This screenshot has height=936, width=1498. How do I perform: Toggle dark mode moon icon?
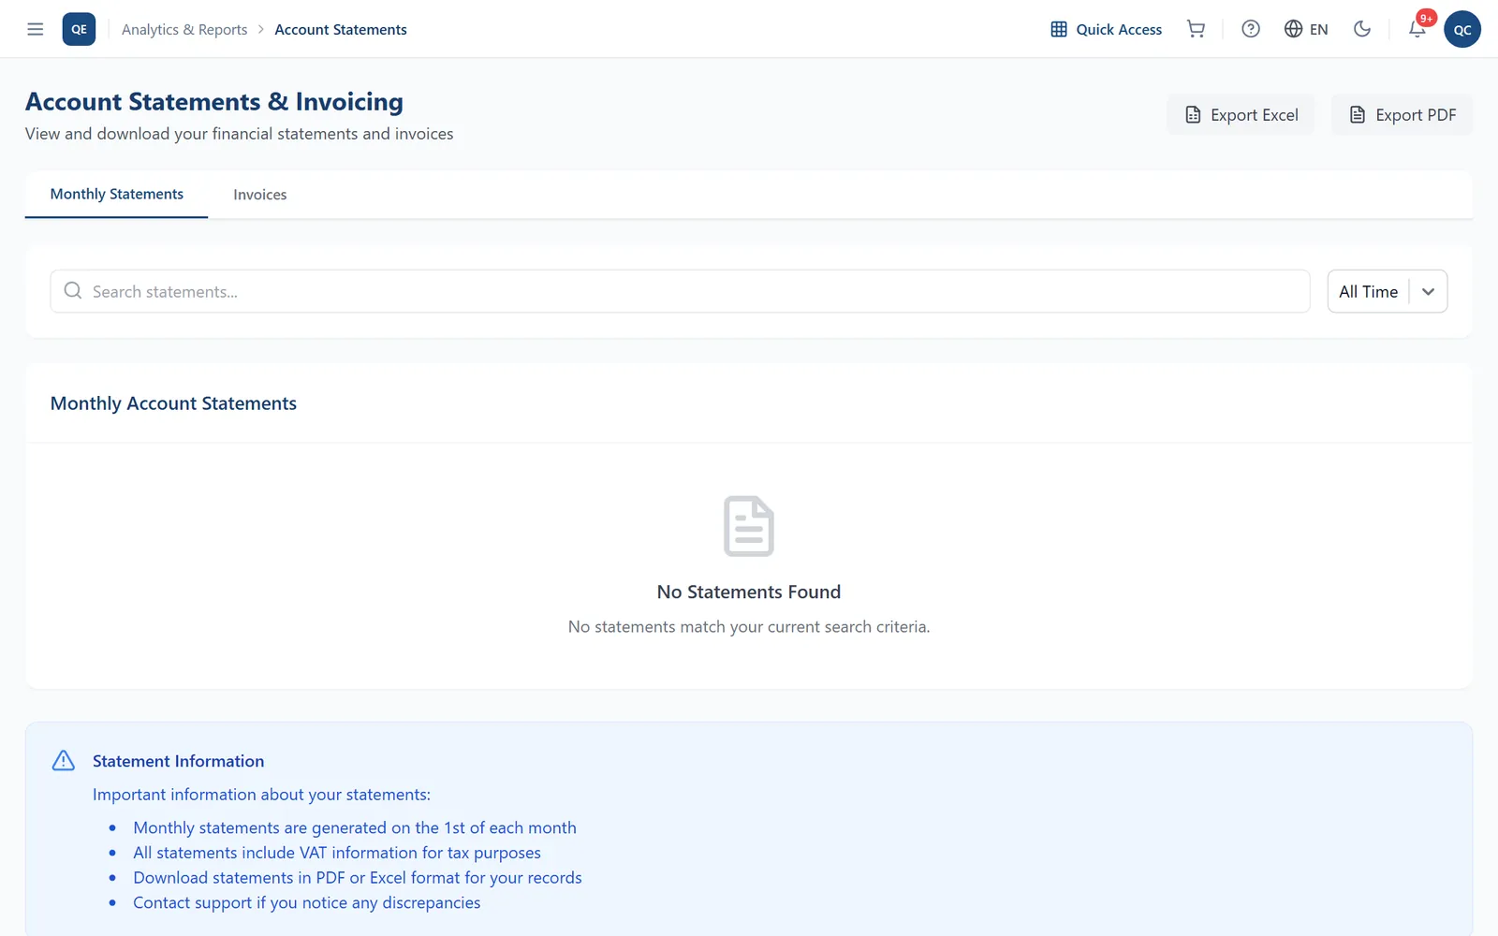point(1362,29)
